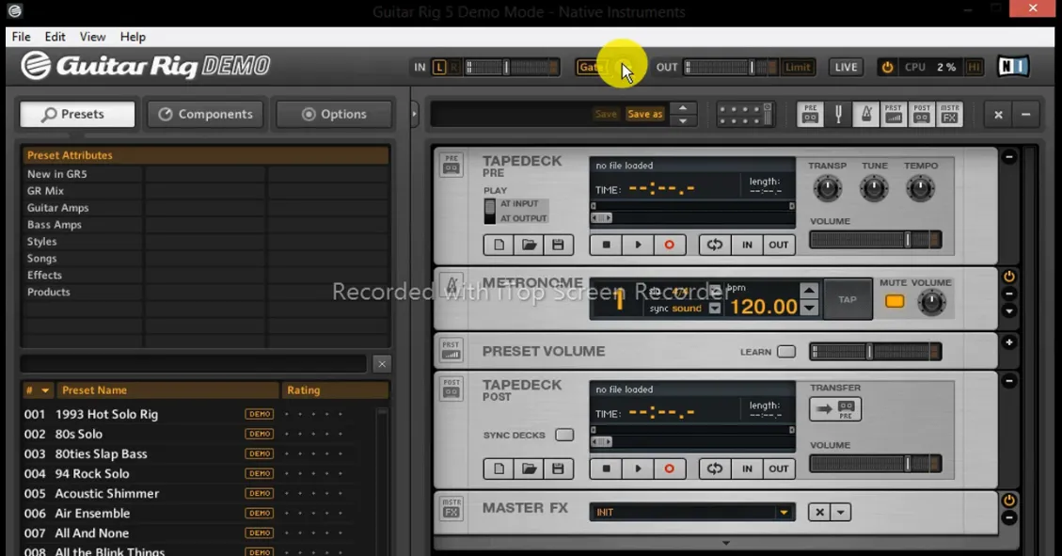The height and width of the screenshot is (556, 1062).
Task: Expand the Preset Volume module
Action: 1009,342
